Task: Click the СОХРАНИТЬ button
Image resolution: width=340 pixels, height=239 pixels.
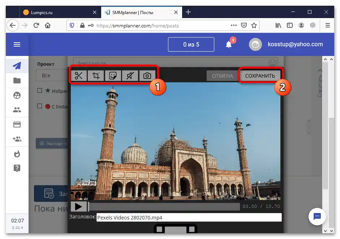Action: 260,76
